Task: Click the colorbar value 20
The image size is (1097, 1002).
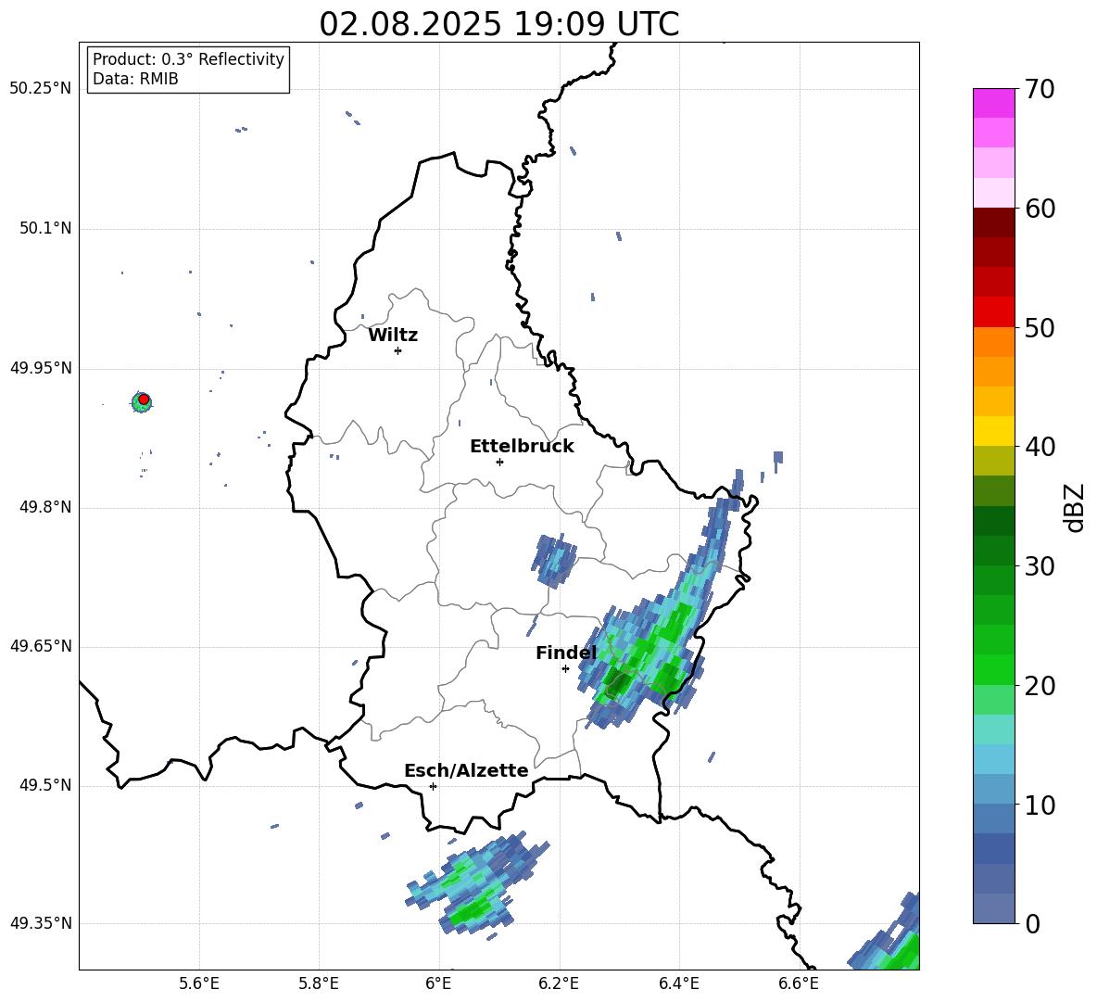Action: point(1040,686)
